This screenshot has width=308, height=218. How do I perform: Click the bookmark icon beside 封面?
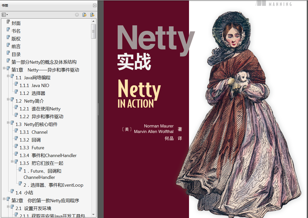point(9,22)
